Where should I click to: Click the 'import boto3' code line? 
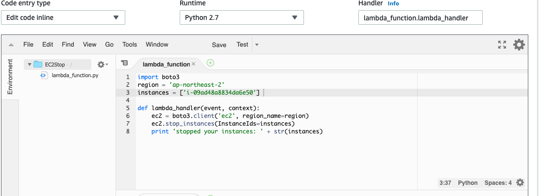(158, 77)
